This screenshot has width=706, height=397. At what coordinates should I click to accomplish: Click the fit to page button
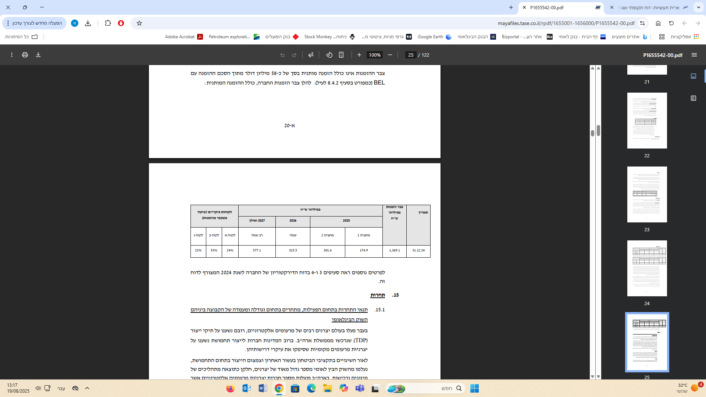(341, 55)
